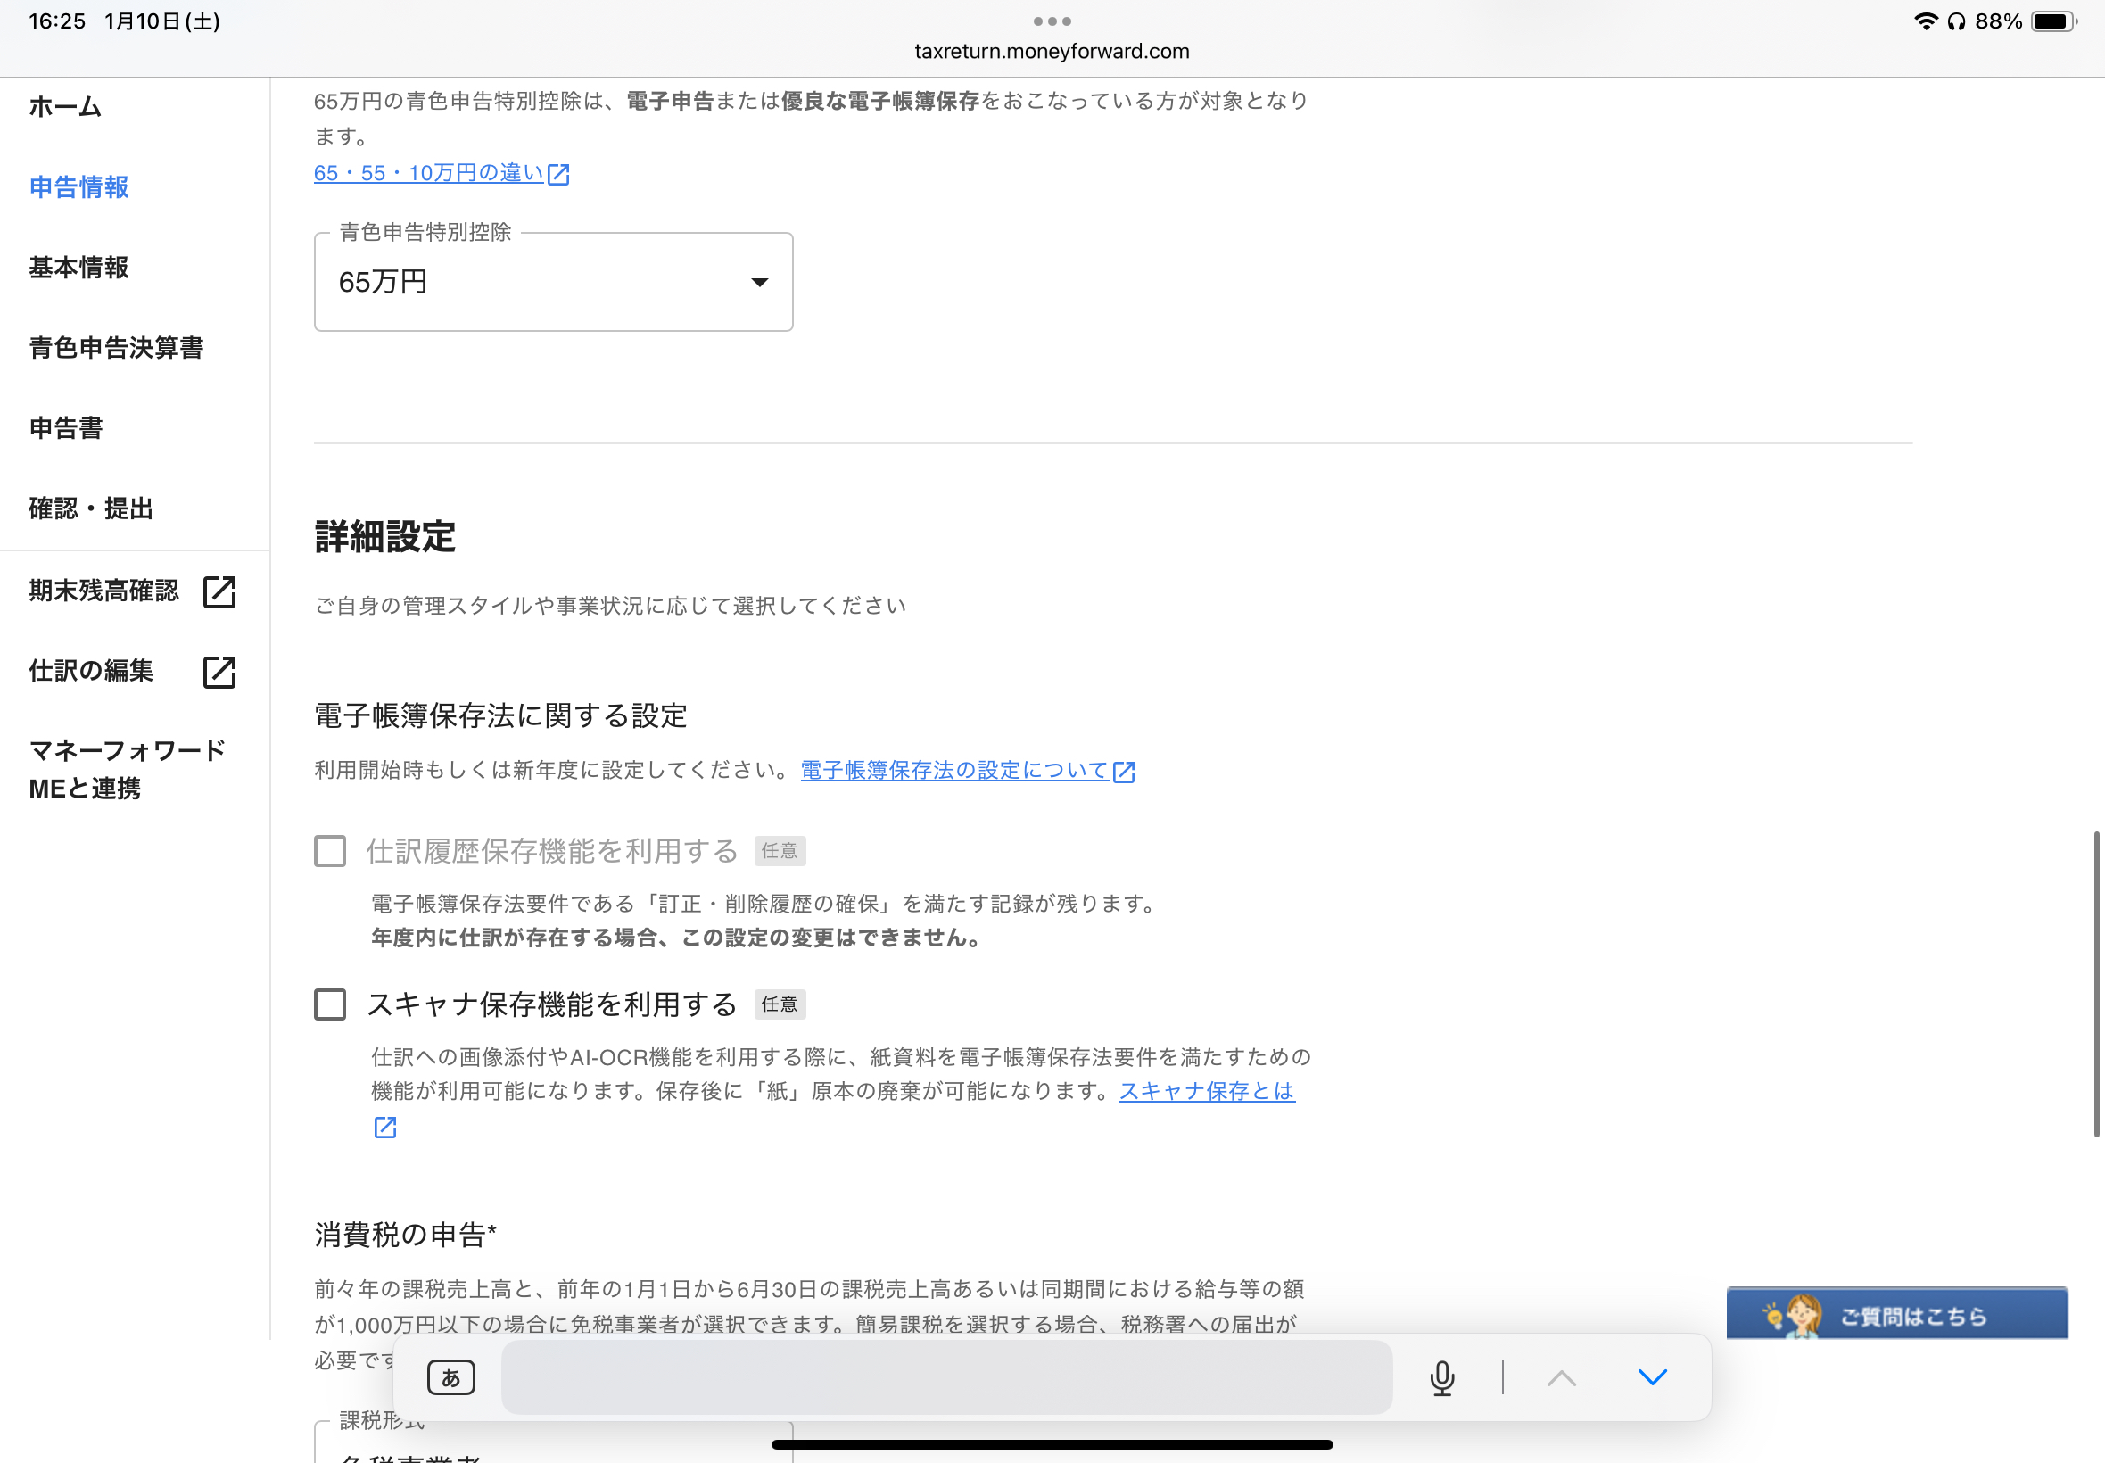Click ご質問はこちら help banner
Screen dimensions: 2105x1463
click(1897, 1315)
